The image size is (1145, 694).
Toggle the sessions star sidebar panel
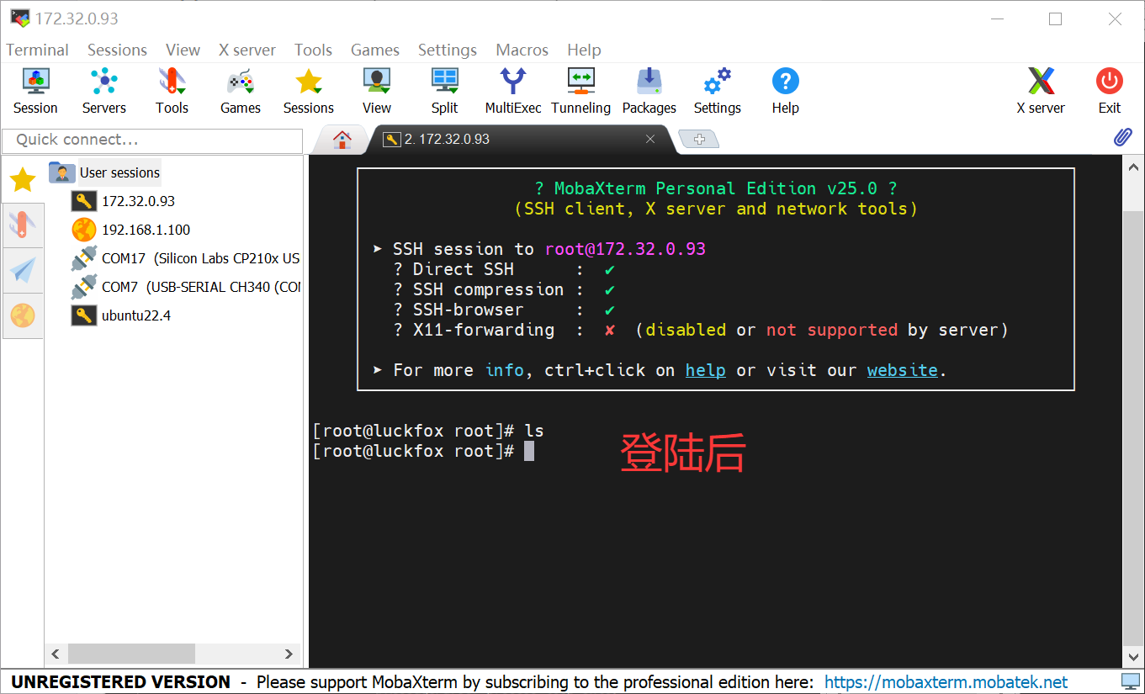coord(22,179)
